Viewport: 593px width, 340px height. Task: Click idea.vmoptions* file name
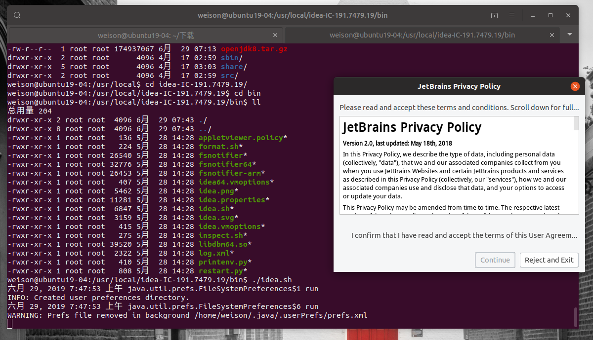(x=232, y=227)
